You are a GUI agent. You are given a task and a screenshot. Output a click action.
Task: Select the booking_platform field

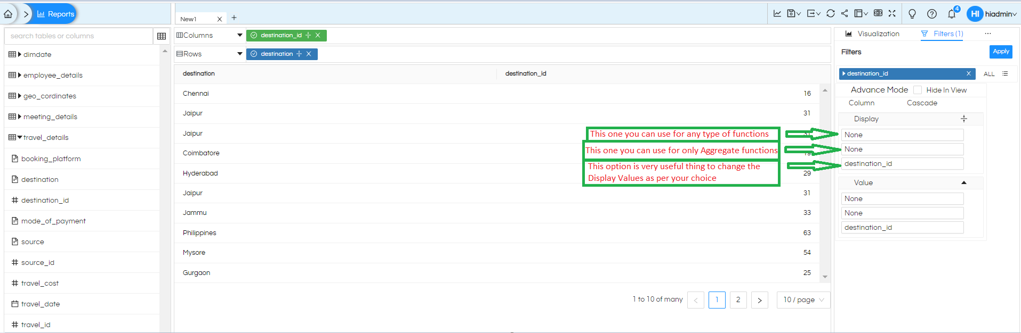click(51, 159)
